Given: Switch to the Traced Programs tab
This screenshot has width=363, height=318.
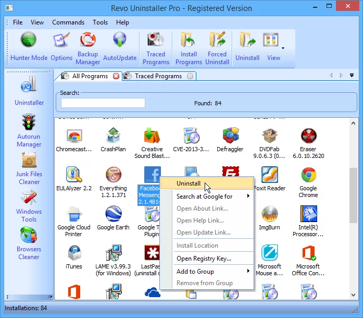Looking at the screenshot, I should pyautogui.click(x=158, y=76).
